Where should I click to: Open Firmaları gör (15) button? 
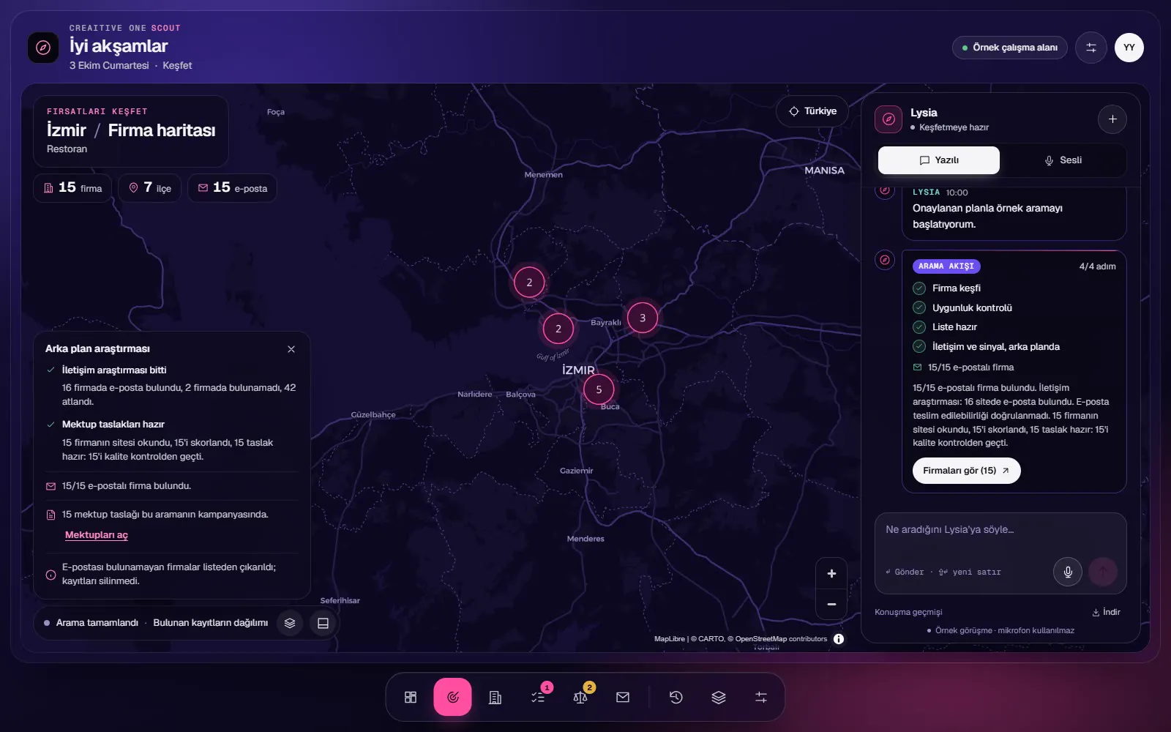click(966, 471)
